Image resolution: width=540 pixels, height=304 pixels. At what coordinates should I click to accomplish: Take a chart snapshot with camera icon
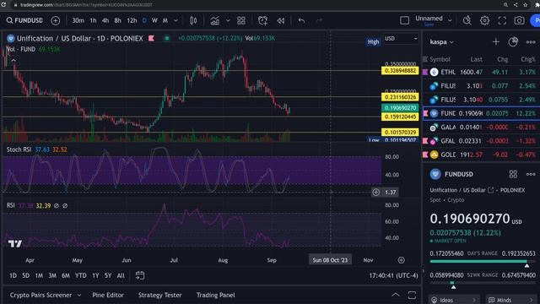pos(520,20)
